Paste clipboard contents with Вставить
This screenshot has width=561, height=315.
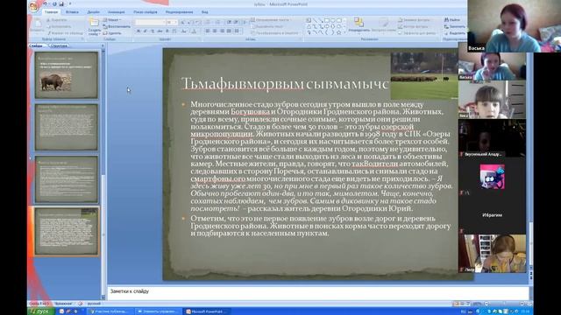[x=37, y=25]
